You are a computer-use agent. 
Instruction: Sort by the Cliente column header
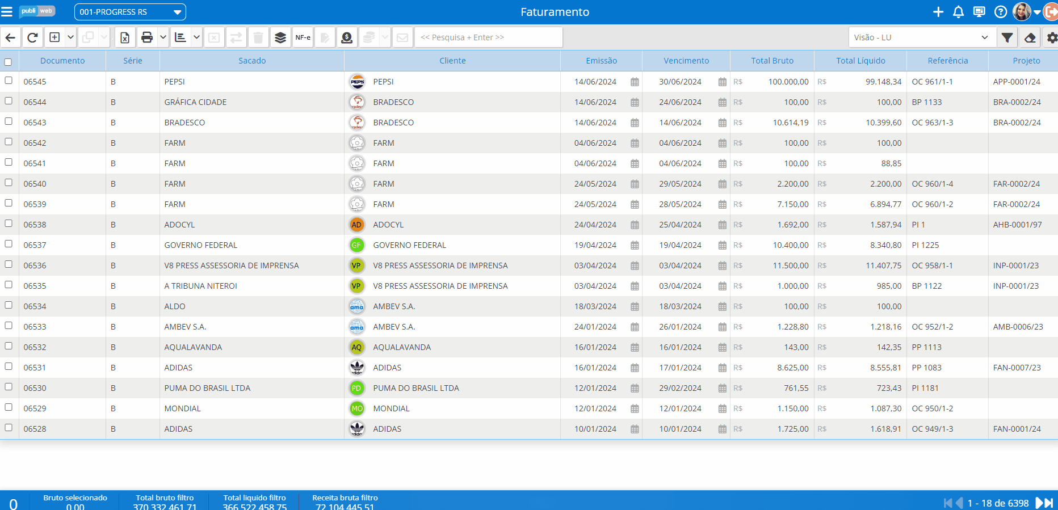(x=452, y=61)
